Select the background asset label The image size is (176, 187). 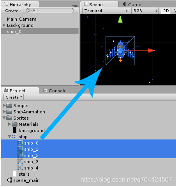(32, 131)
